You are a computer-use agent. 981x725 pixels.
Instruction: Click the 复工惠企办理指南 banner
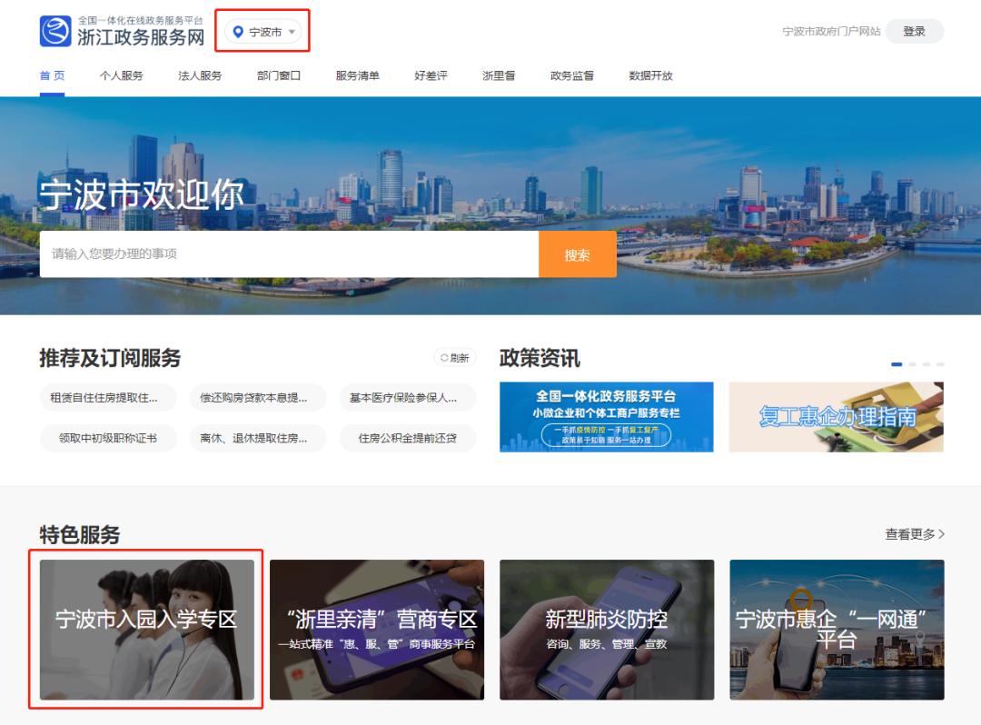point(836,416)
